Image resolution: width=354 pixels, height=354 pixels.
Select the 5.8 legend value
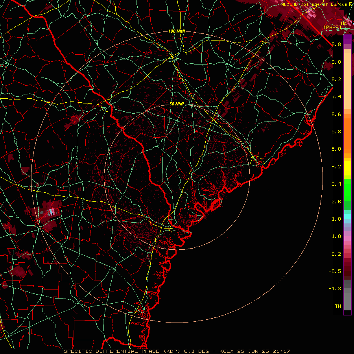click(x=336, y=132)
